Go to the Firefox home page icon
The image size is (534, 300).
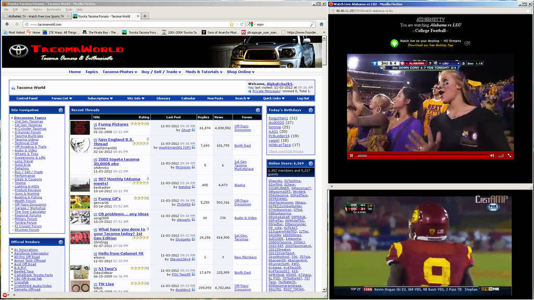pos(321,24)
